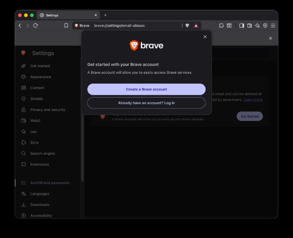Dismiss the banner below the toolbar
The image size is (293, 238).
coord(270,38)
